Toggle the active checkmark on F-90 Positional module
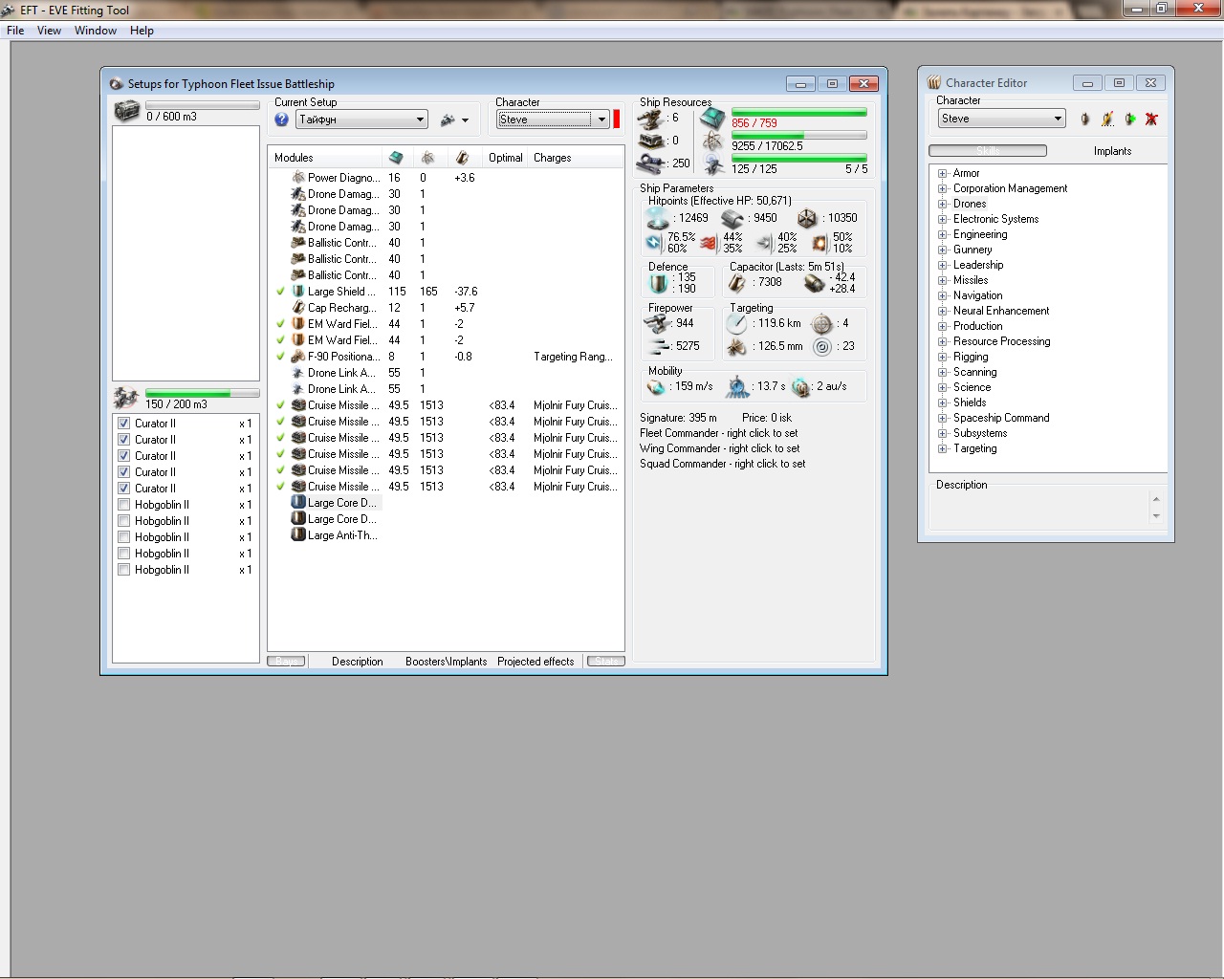This screenshot has height=979, width=1224. click(x=280, y=357)
